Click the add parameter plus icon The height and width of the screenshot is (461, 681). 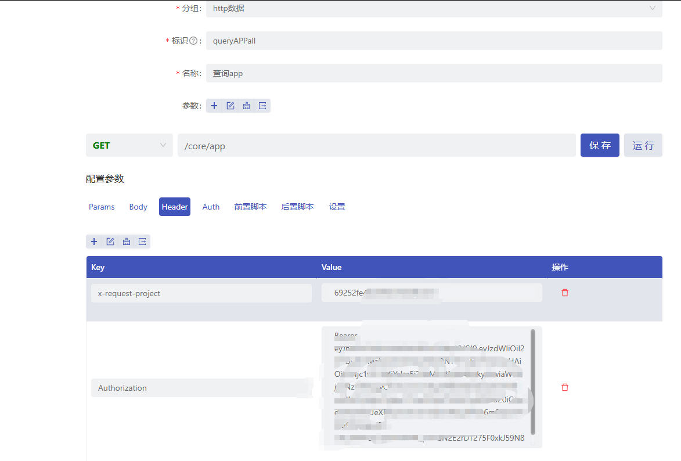coord(214,105)
